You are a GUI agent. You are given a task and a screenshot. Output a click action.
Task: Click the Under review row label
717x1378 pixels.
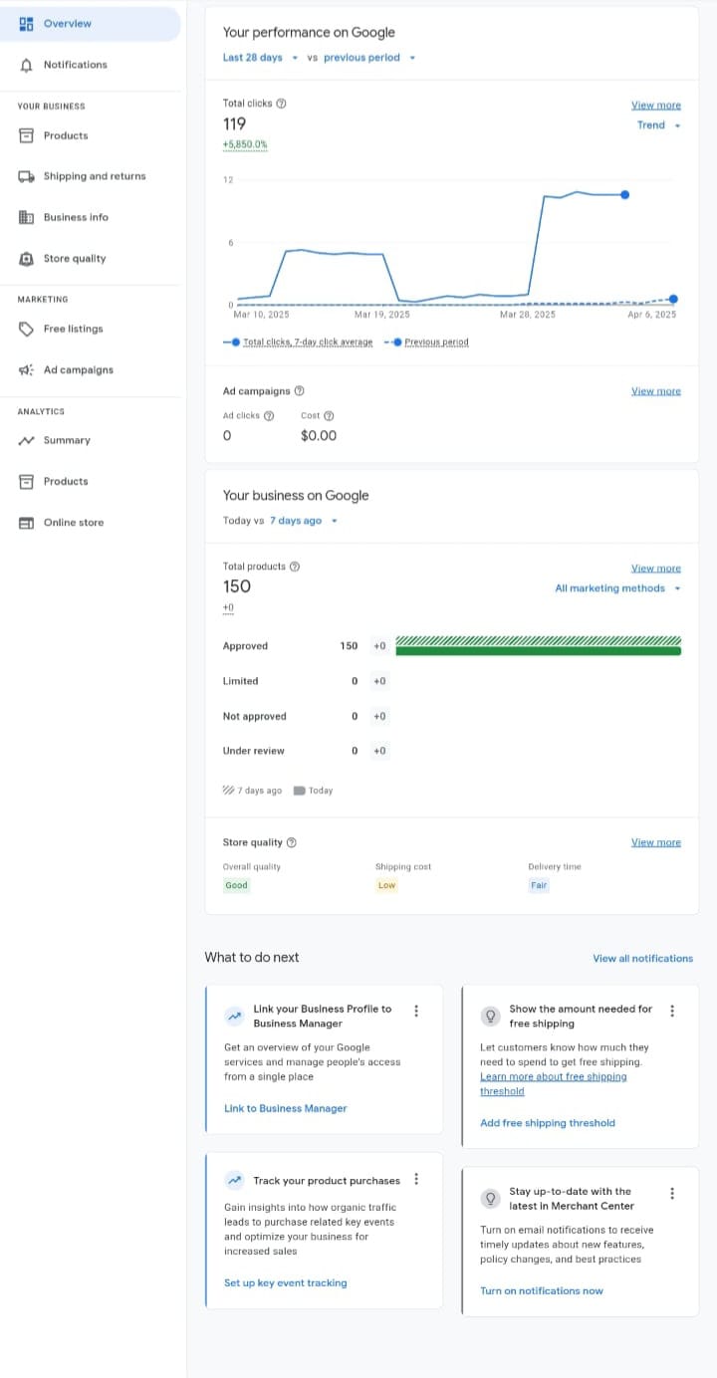click(x=253, y=752)
